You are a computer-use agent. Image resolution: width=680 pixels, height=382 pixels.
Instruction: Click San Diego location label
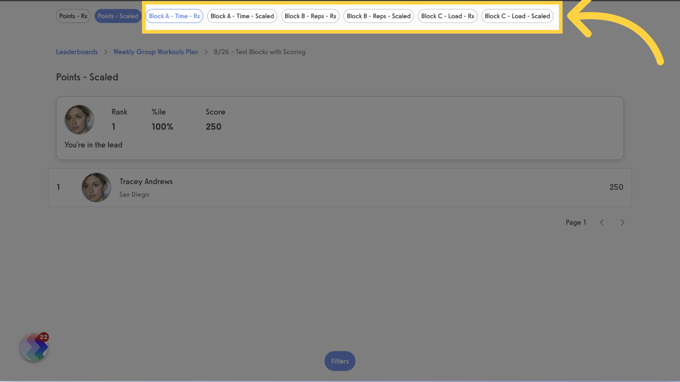click(134, 194)
